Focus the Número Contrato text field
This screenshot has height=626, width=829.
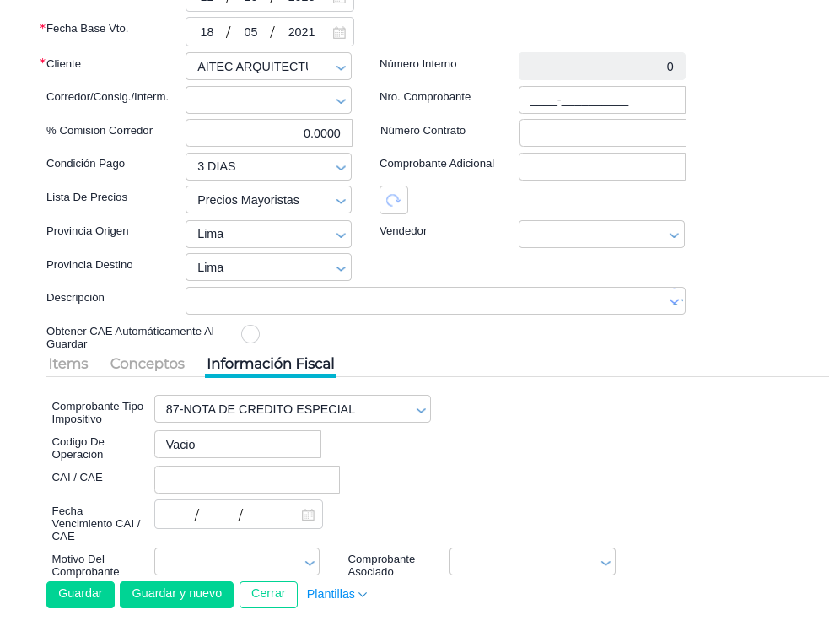(x=602, y=132)
